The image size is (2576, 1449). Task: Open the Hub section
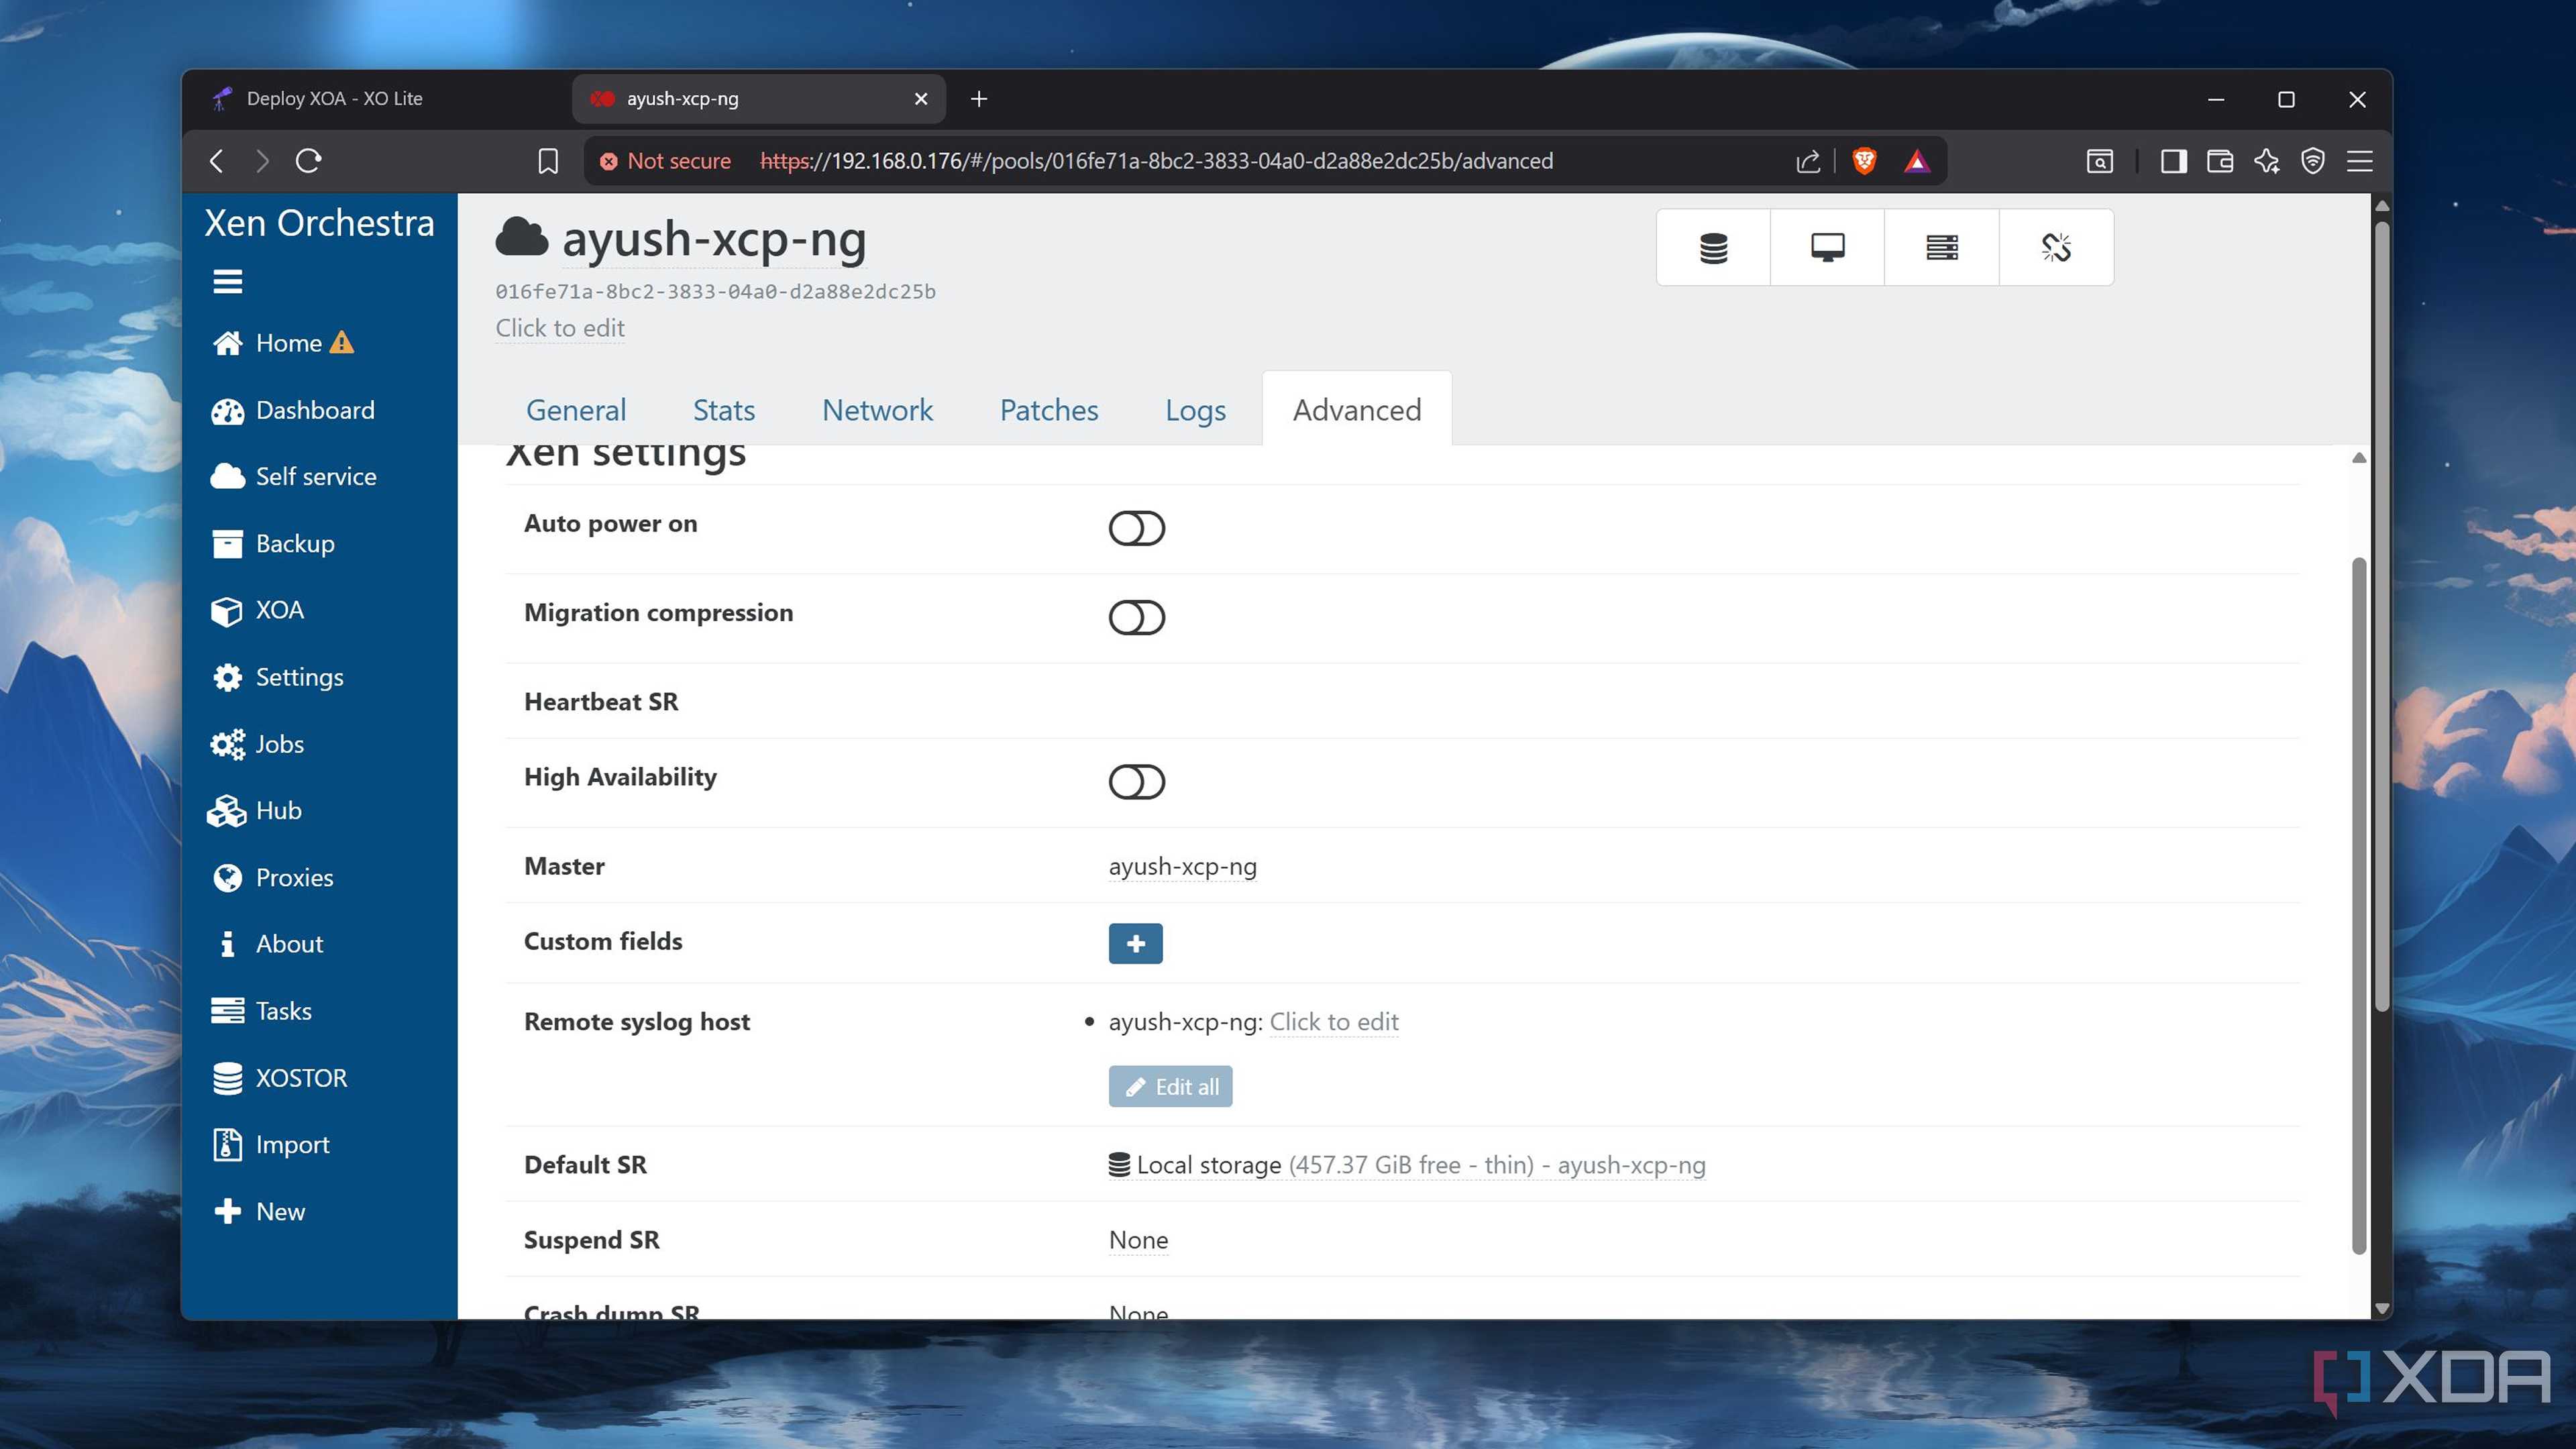click(x=254, y=810)
